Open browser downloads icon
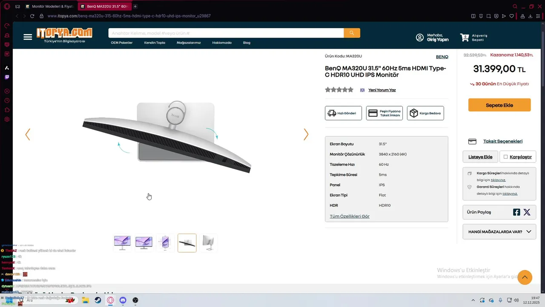The width and height of the screenshot is (545, 307). (x=531, y=16)
